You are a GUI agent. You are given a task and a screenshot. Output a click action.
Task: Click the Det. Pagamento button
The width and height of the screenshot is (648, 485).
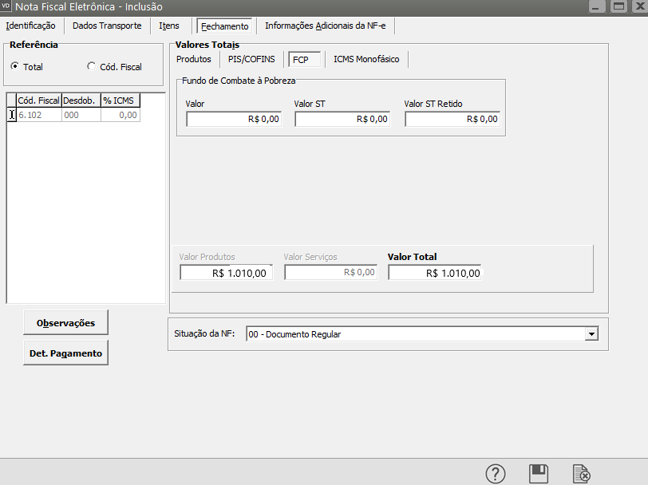coord(65,353)
